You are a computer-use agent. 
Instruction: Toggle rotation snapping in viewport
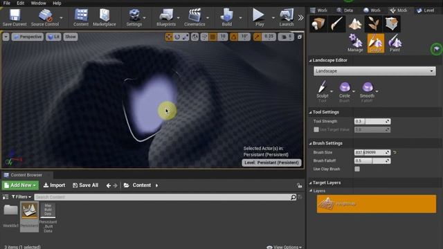pyautogui.click(x=234, y=37)
